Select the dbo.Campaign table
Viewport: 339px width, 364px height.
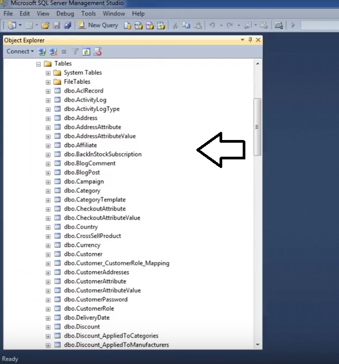pyautogui.click(x=84, y=181)
